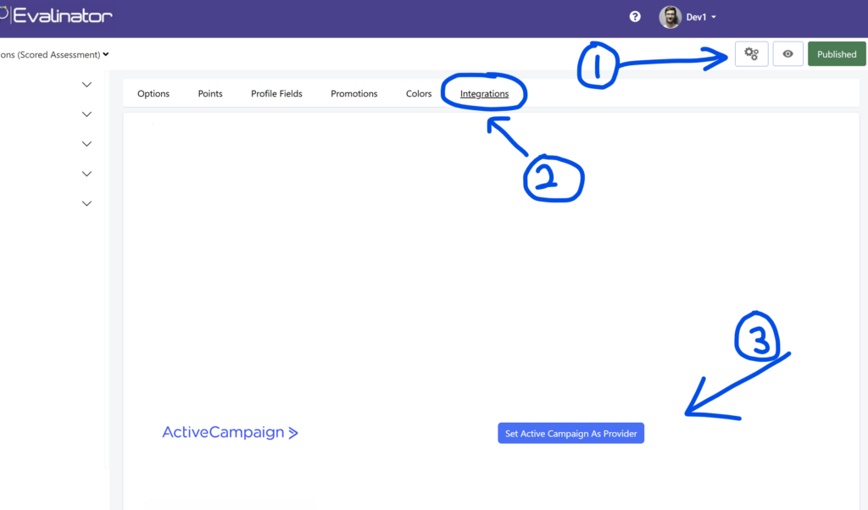Switch to the Colors tab

[x=419, y=93]
